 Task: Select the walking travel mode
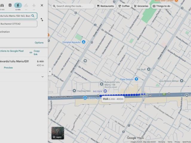[x=18, y=5]
